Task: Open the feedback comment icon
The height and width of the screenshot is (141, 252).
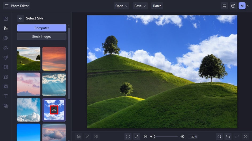Action: (225, 6)
